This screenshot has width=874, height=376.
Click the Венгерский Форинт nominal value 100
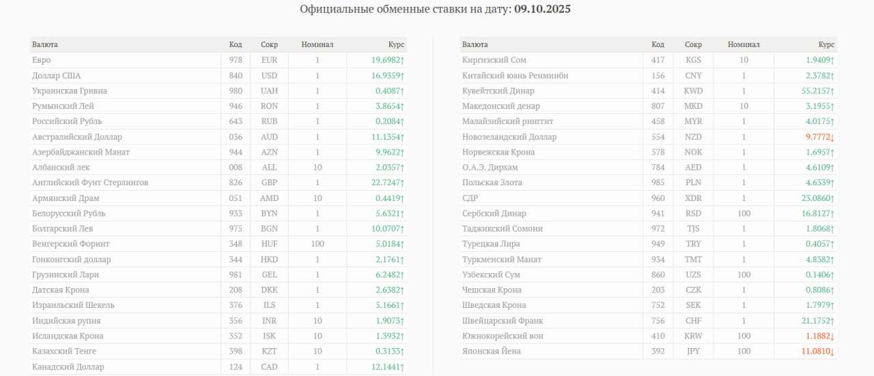317,244
